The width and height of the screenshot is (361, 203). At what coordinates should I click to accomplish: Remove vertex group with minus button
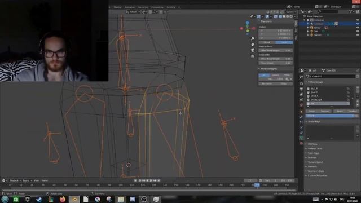[358, 91]
